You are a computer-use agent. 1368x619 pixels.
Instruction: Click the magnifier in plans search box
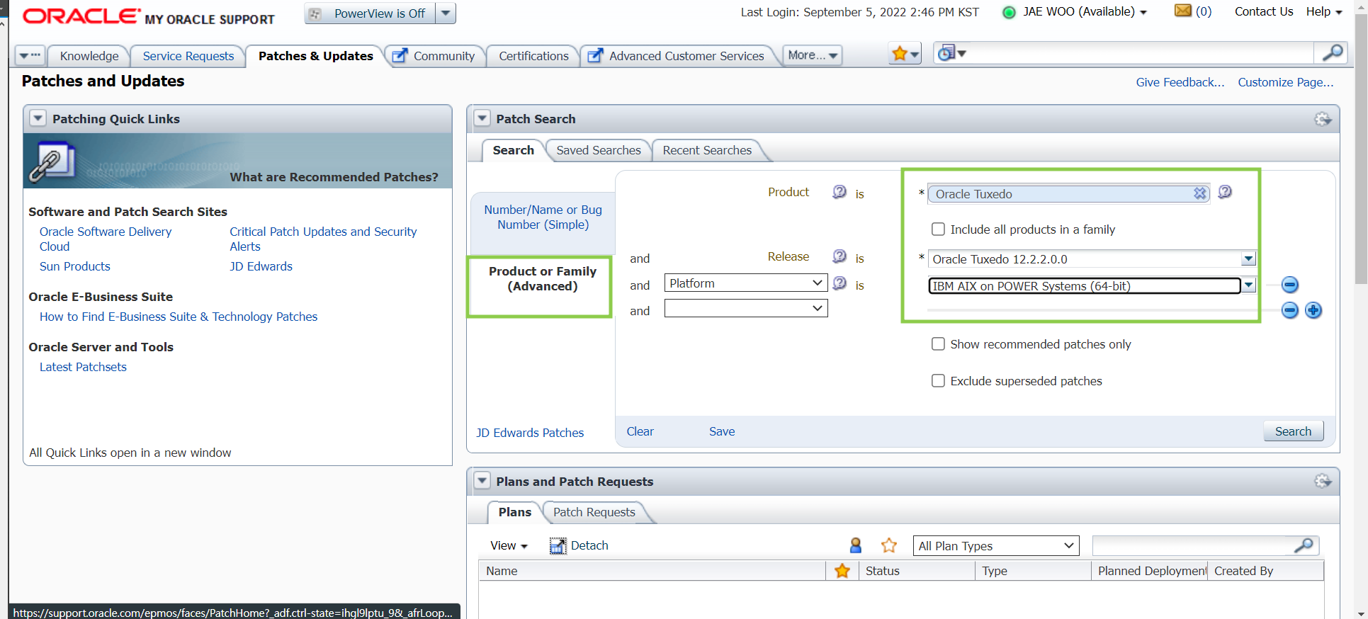(1304, 545)
